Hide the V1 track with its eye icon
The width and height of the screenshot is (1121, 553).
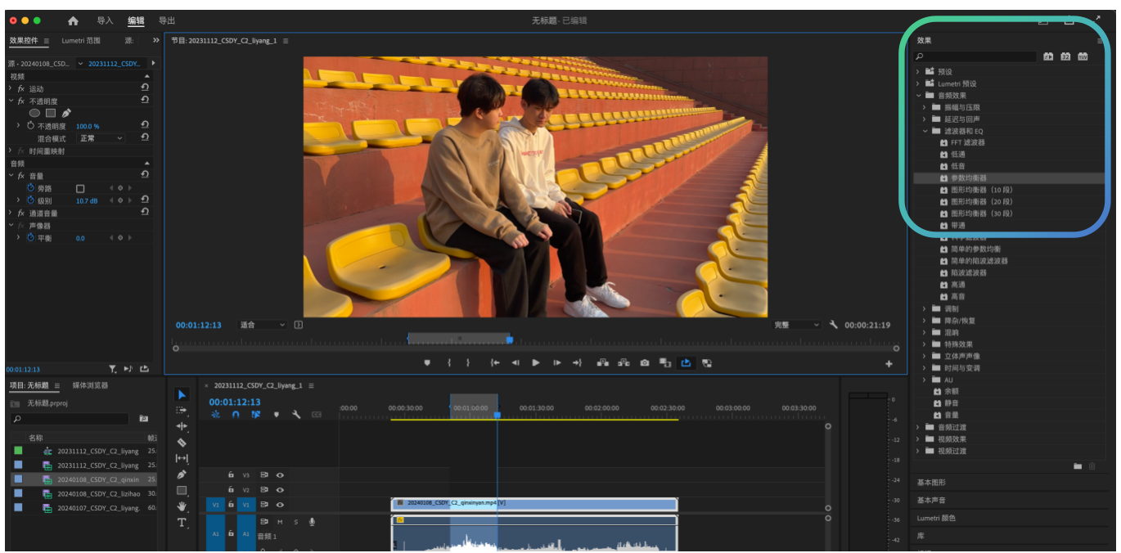pyautogui.click(x=280, y=505)
